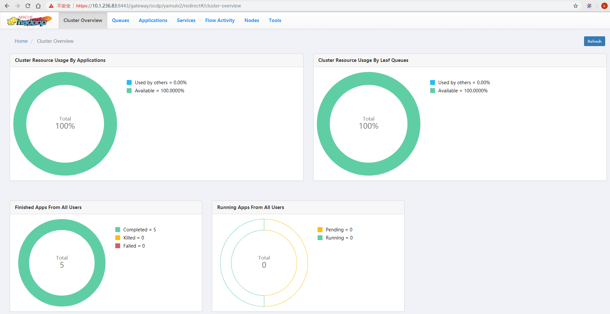Image resolution: width=610 pixels, height=314 pixels.
Task: Click 'Cluster Resource Usage By Applications' panel title
Action: (60, 60)
